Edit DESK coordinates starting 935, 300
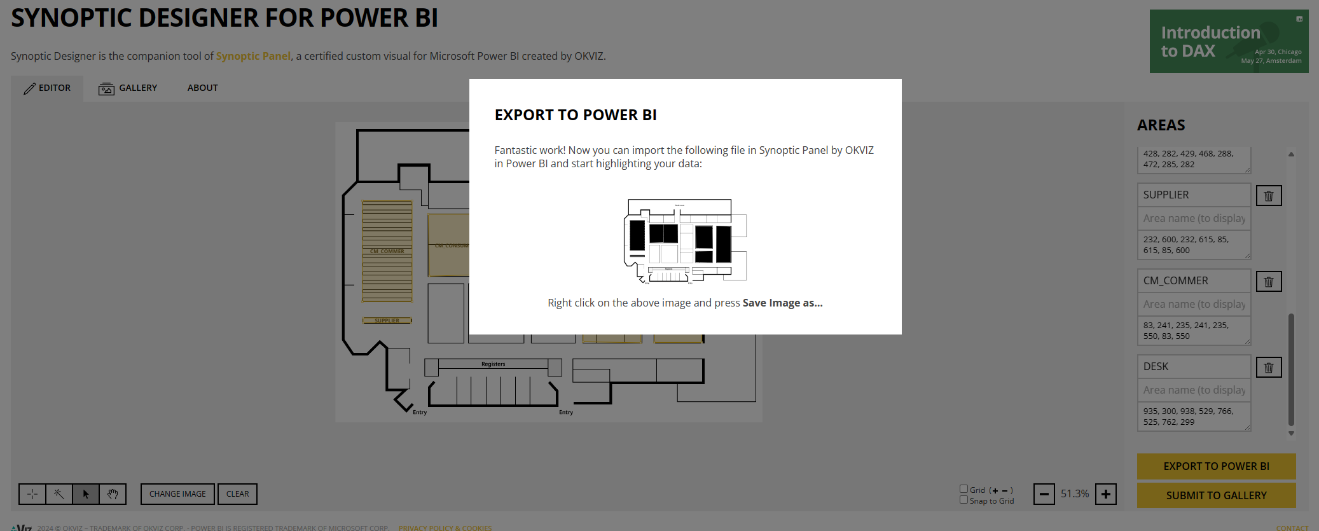Screen dimensions: 1319x531 tap(1194, 417)
